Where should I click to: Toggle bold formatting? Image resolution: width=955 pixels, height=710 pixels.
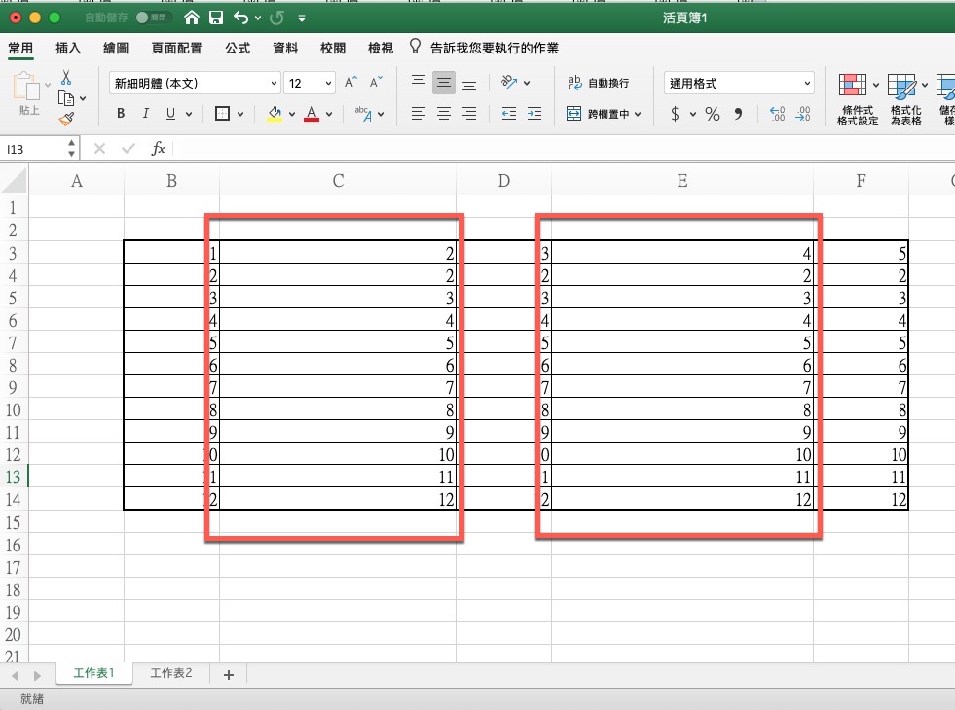click(121, 114)
